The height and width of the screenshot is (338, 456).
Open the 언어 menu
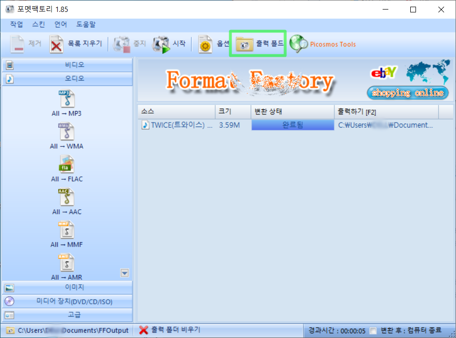pos(61,24)
